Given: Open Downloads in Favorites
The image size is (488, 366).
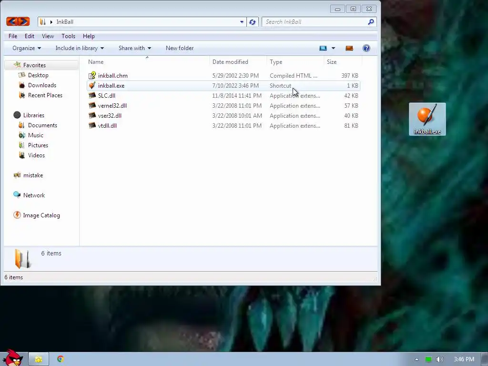Looking at the screenshot, I should (42, 85).
